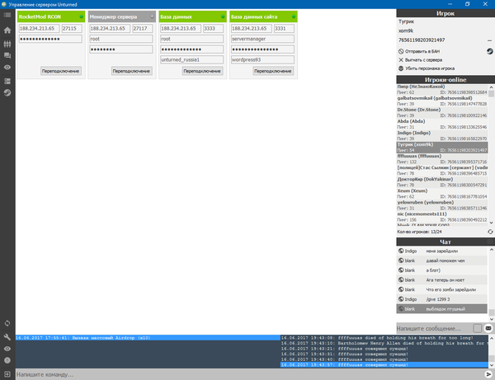Click database name field unturned_russia1

pyautogui.click(x=191, y=59)
